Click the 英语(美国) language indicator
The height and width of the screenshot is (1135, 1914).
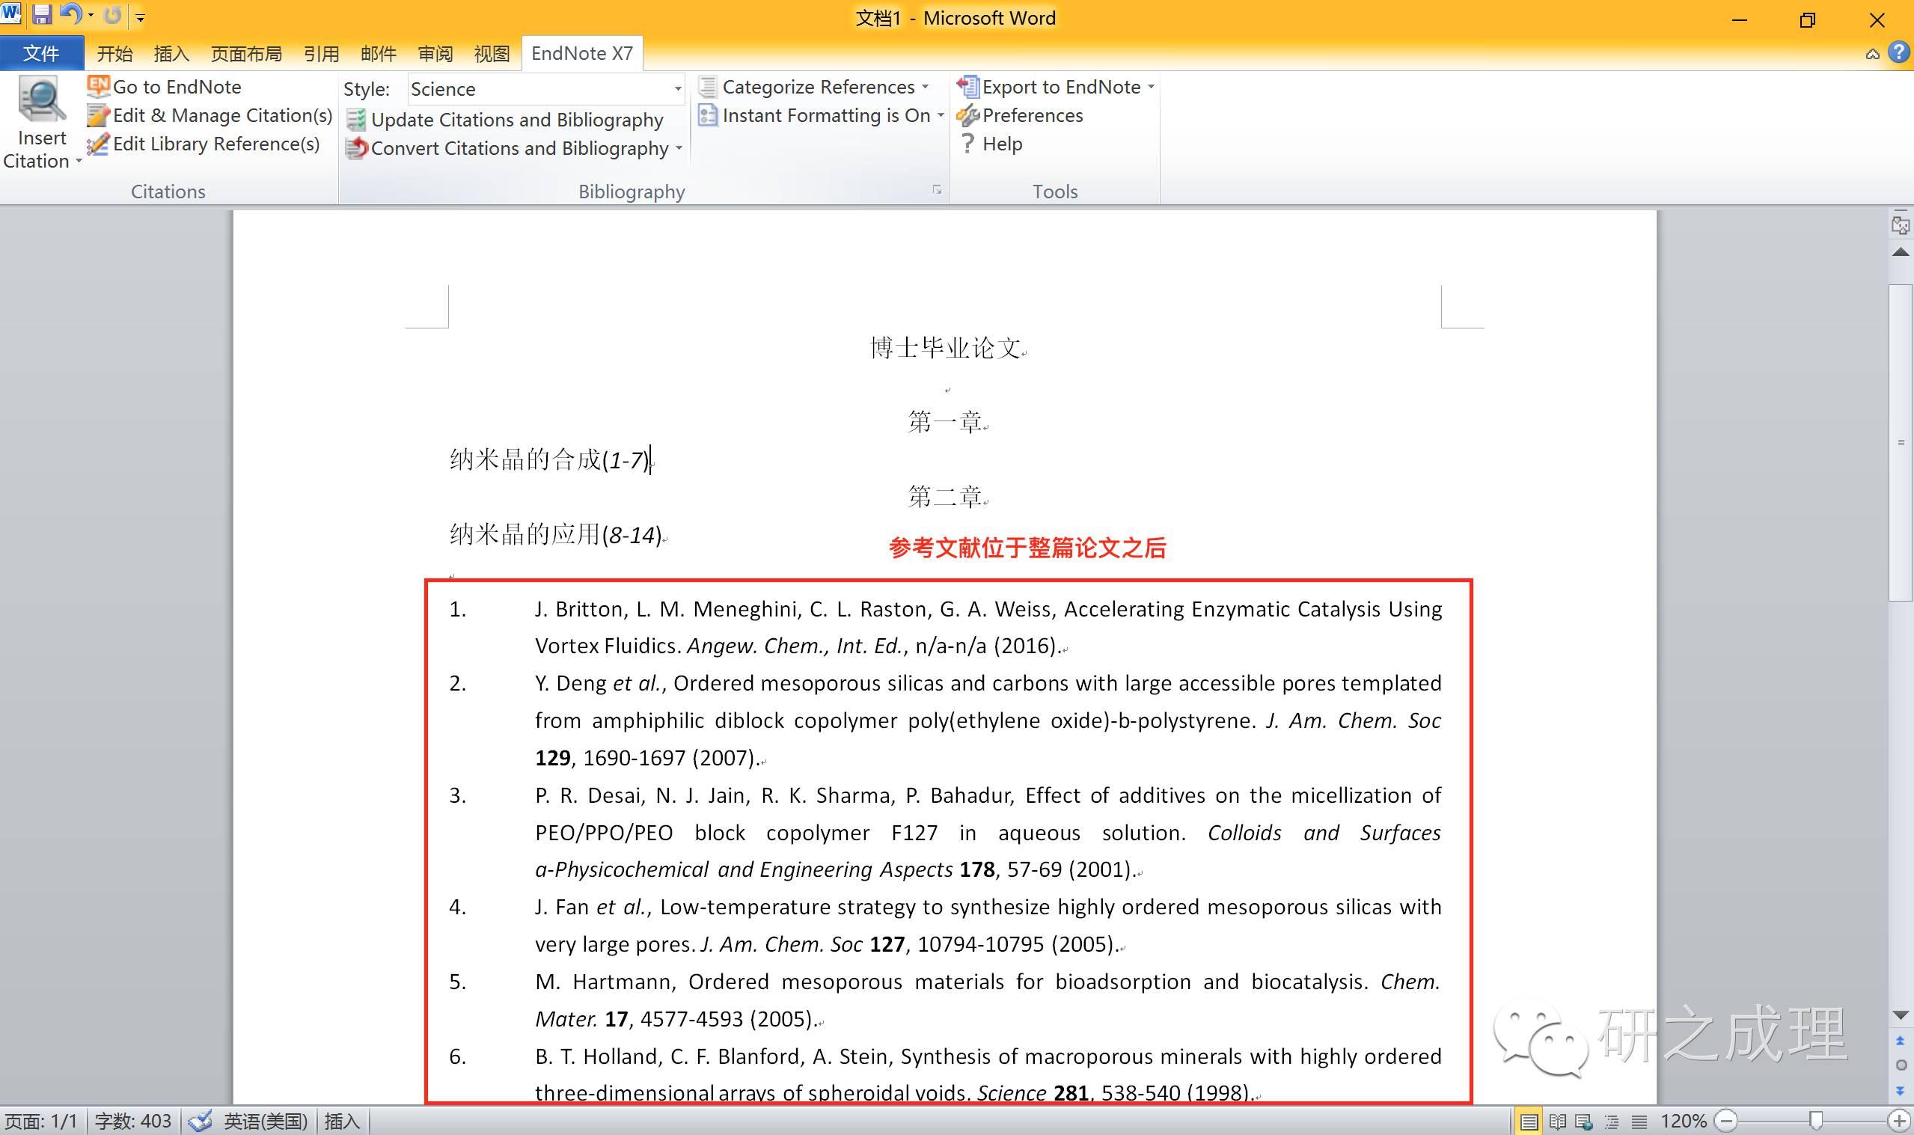(x=266, y=1122)
